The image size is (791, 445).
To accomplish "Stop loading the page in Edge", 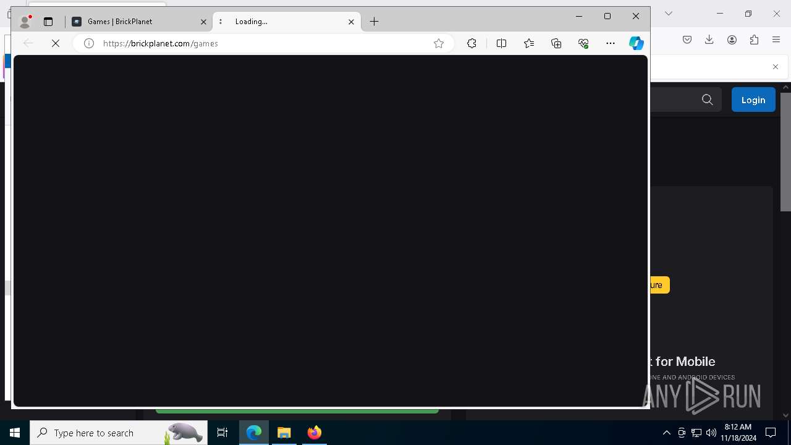I will [x=56, y=43].
